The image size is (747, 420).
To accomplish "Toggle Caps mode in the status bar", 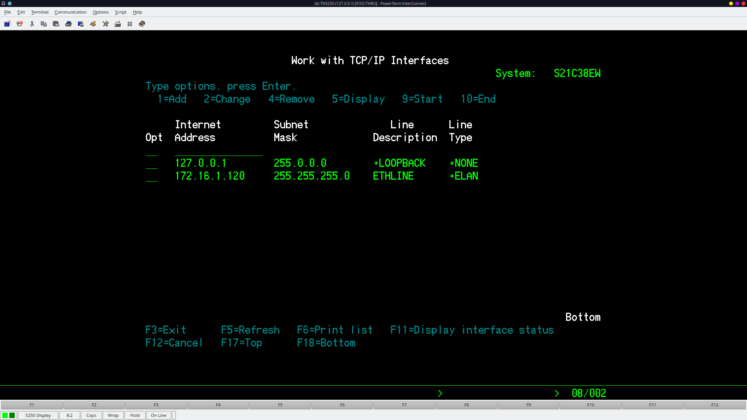I will pyautogui.click(x=91, y=415).
